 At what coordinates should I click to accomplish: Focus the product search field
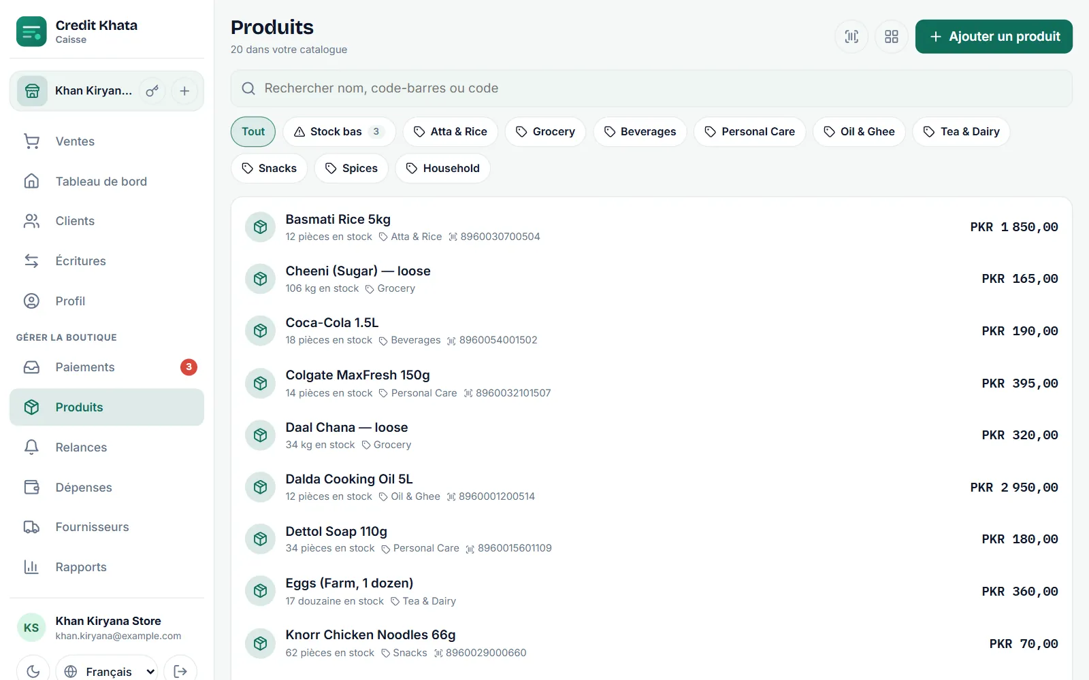coord(651,88)
